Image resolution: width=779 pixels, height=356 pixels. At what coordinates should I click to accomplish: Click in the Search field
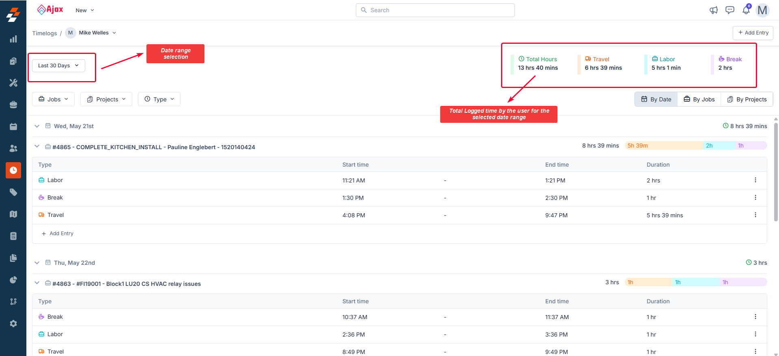tap(435, 10)
